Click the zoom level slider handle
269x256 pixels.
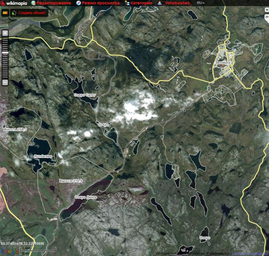click(5, 52)
